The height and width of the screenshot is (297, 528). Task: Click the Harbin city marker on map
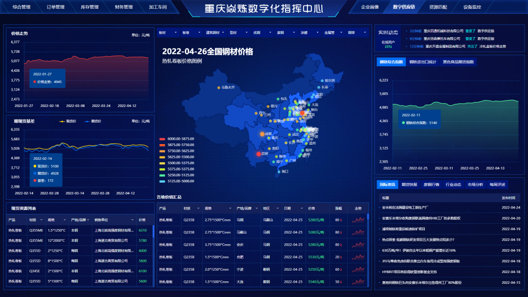click(322, 81)
